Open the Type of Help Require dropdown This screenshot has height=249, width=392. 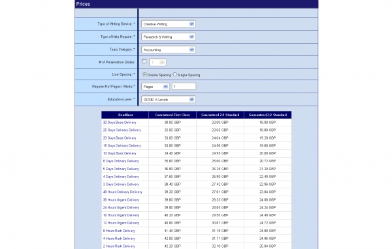click(169, 37)
